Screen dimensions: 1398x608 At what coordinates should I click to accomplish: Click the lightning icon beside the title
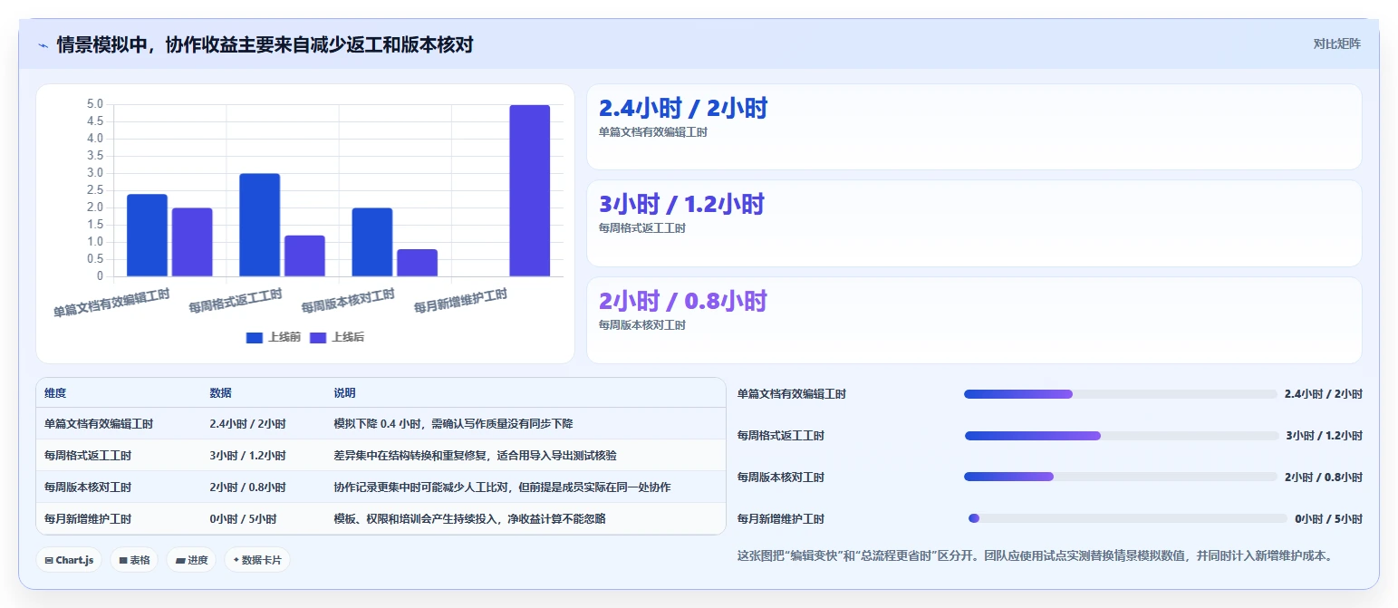click(x=43, y=45)
